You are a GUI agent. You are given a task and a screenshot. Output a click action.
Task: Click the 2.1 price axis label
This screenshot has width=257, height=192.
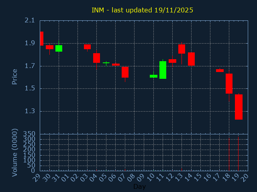click(30, 20)
